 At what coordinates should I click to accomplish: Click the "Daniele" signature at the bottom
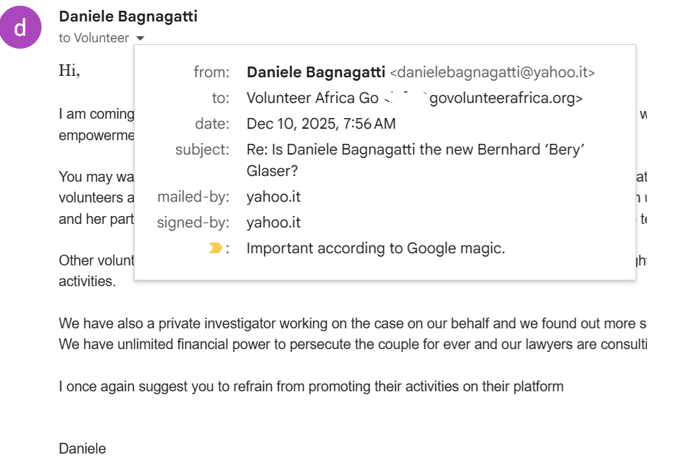pos(82,449)
